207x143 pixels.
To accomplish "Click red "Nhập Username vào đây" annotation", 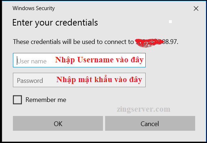I will [99, 60].
